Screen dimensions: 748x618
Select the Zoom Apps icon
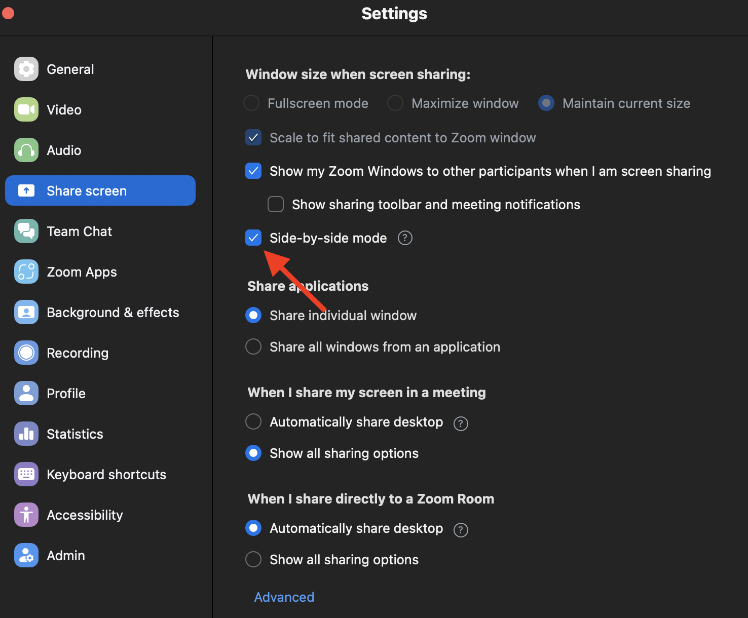[26, 272]
